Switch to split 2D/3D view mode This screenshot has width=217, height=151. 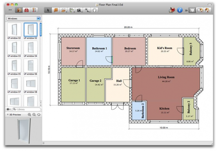click(200, 10)
